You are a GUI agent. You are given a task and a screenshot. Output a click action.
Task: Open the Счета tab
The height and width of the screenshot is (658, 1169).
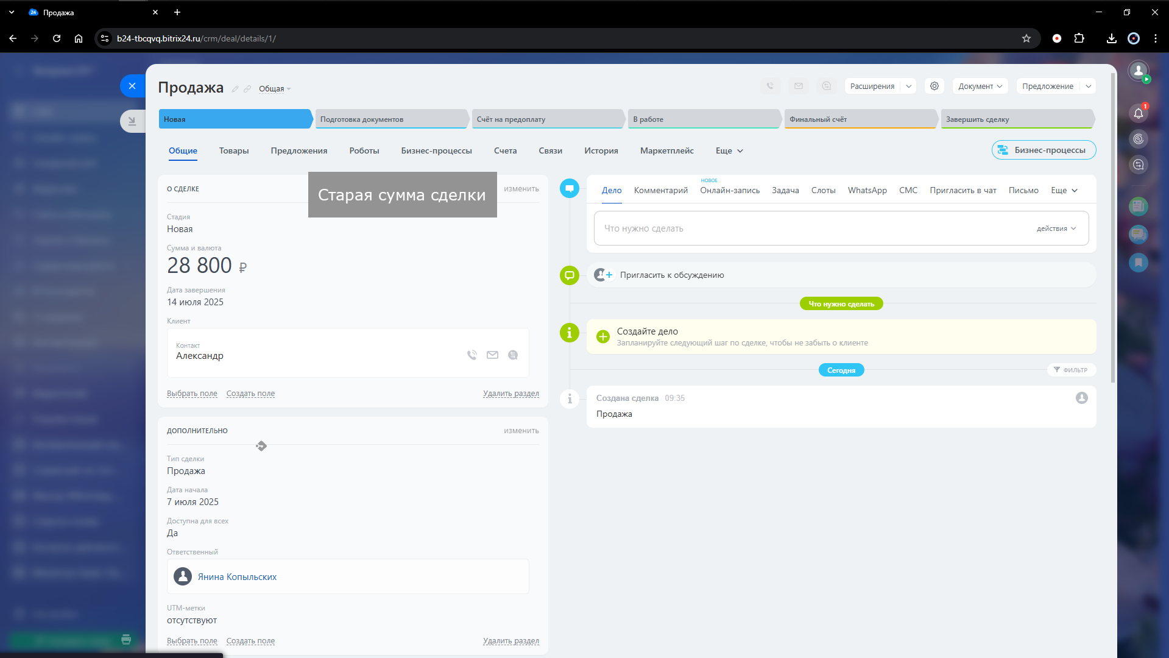[x=505, y=150]
